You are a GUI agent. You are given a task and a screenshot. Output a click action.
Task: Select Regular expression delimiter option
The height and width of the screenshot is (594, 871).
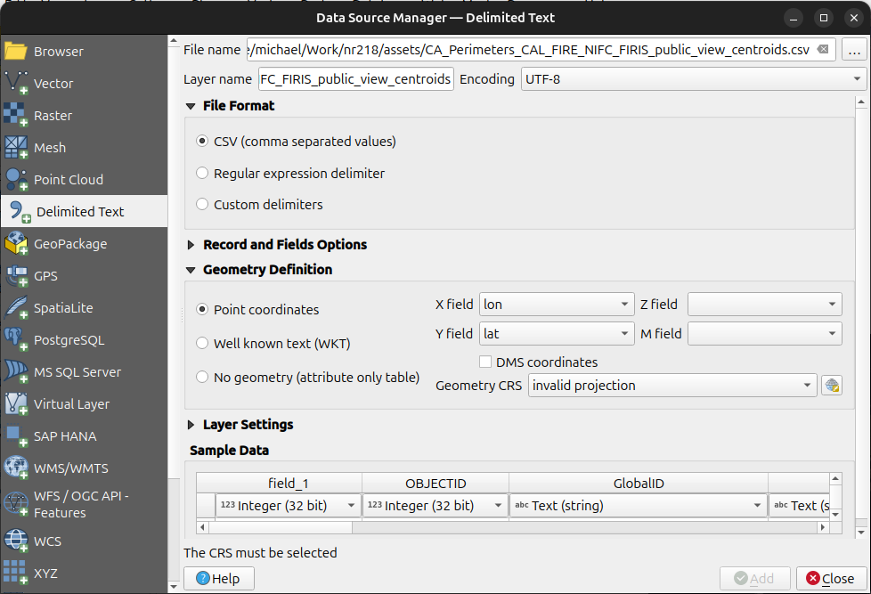(202, 174)
